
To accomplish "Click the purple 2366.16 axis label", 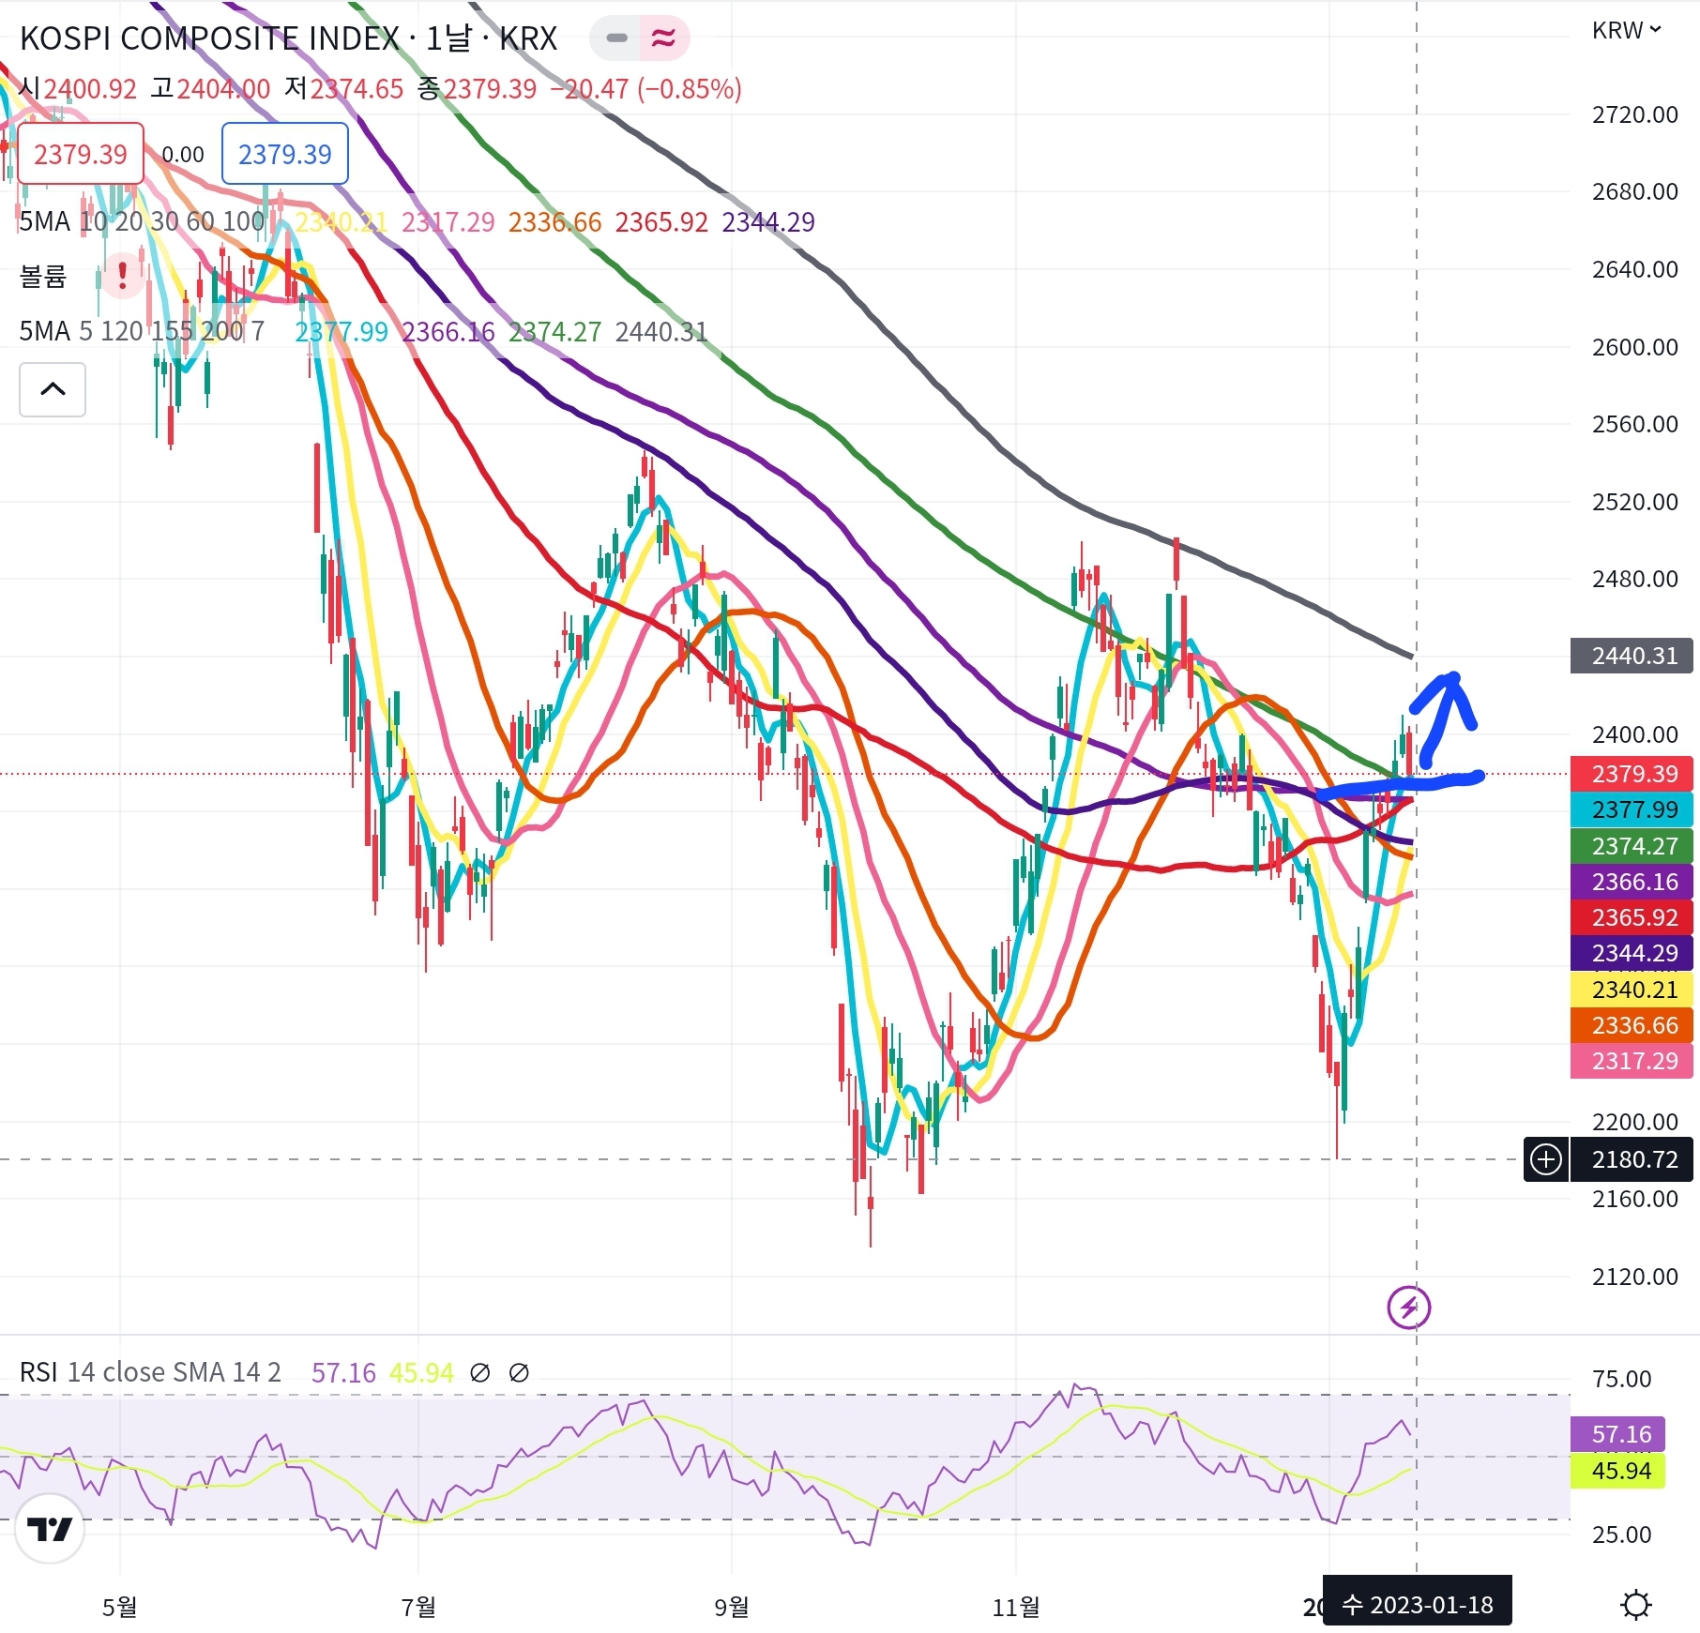I will [x=1633, y=882].
